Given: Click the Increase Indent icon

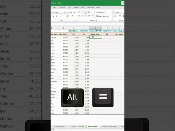Looking at the screenshot, I should [92, 16].
